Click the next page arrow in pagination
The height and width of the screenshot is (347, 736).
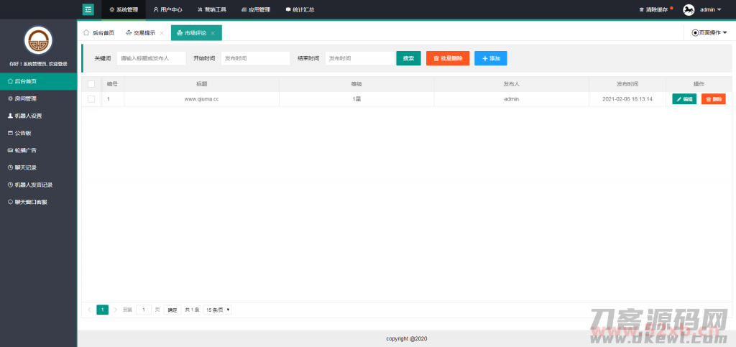click(x=115, y=310)
